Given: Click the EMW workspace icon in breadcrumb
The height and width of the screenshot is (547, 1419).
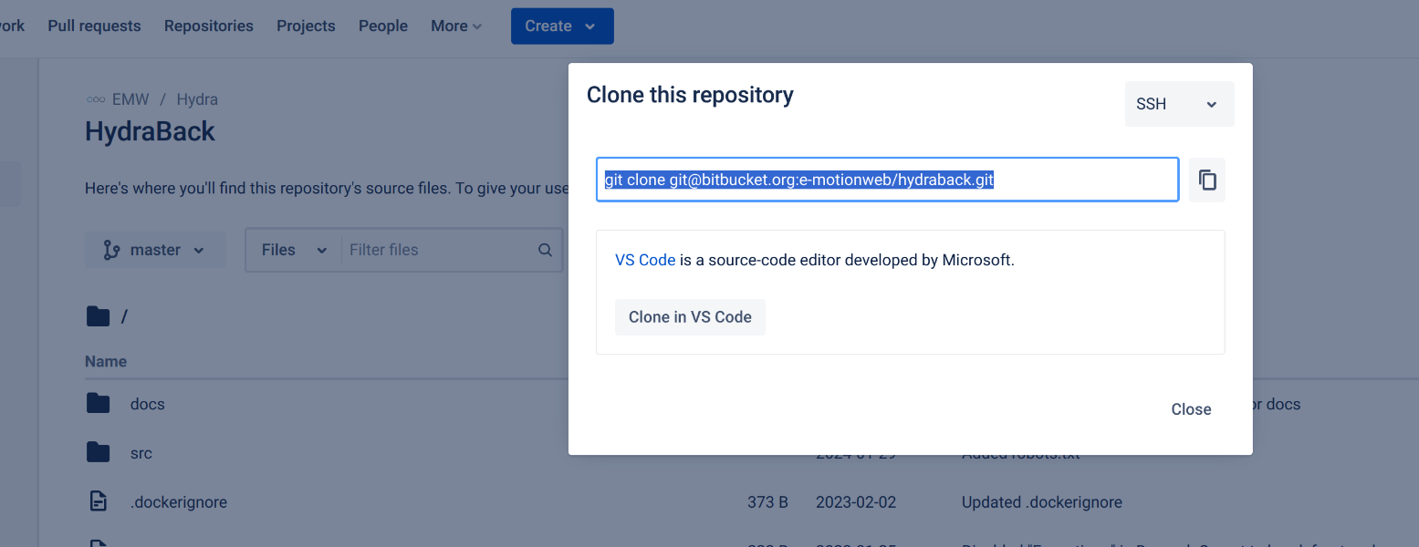Looking at the screenshot, I should [95, 99].
